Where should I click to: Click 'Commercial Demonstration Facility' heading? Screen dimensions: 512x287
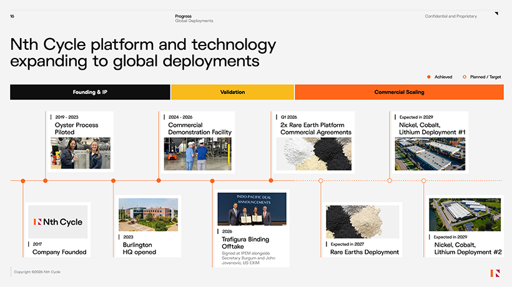coord(200,128)
